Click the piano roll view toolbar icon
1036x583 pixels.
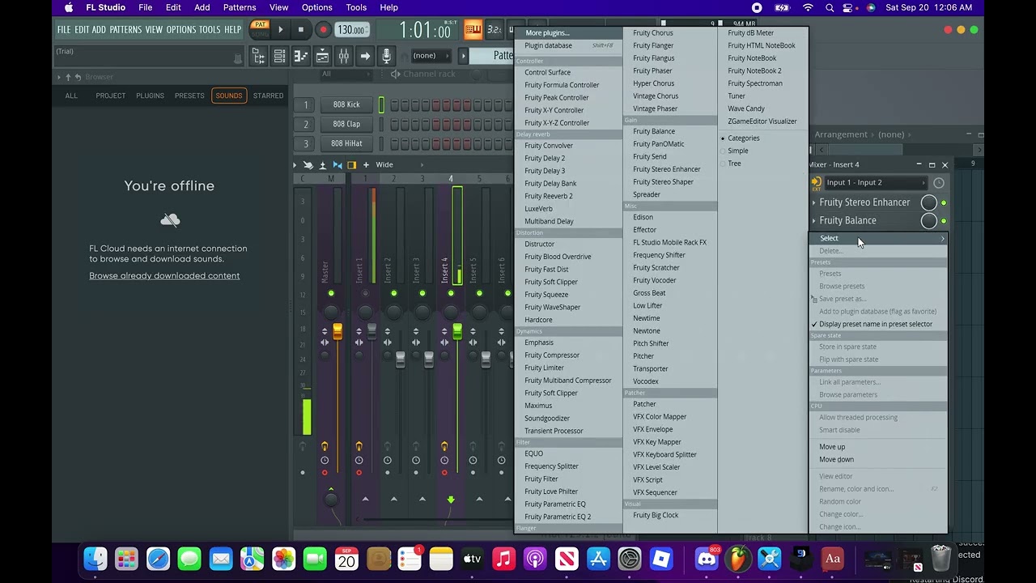pos(300,56)
